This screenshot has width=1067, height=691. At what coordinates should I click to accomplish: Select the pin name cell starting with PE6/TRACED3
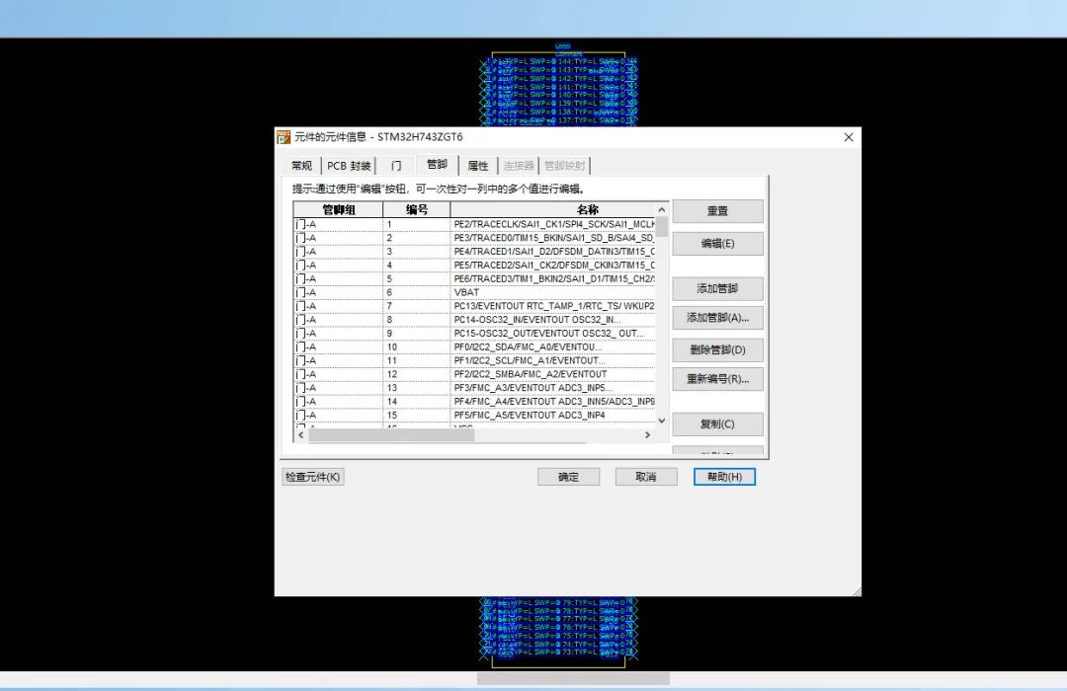(x=552, y=278)
